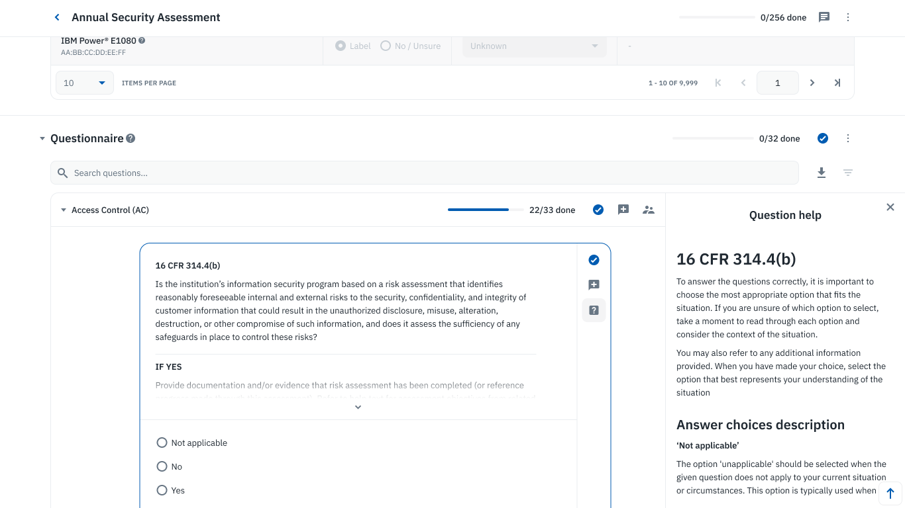Click the scroll-to-top arrow button
This screenshot has height=508, width=905.
click(x=890, y=493)
